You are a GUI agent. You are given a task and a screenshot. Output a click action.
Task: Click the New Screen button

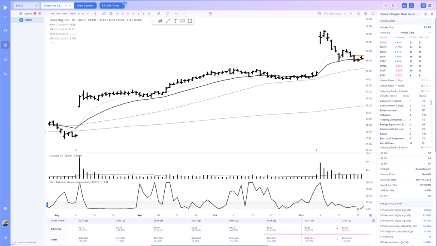[85, 6]
